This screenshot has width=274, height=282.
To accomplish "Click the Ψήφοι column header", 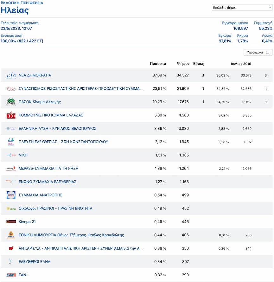I will click(x=183, y=63).
